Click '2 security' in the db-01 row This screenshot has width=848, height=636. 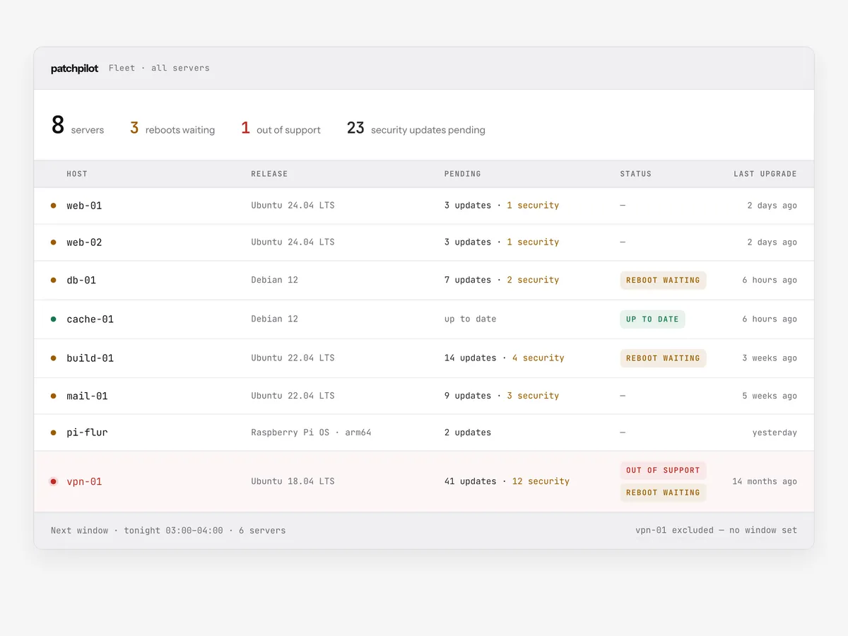tap(533, 281)
